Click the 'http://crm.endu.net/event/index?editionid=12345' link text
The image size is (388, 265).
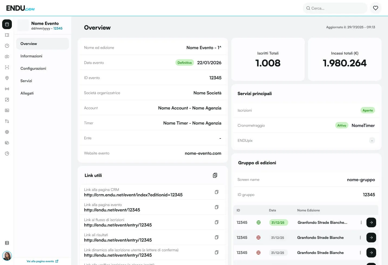tap(133, 195)
